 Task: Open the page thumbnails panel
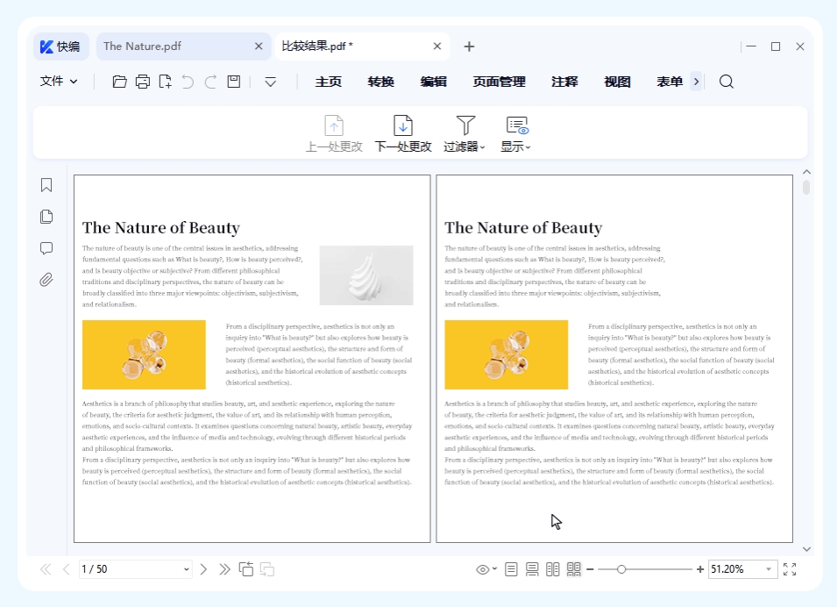(46, 217)
